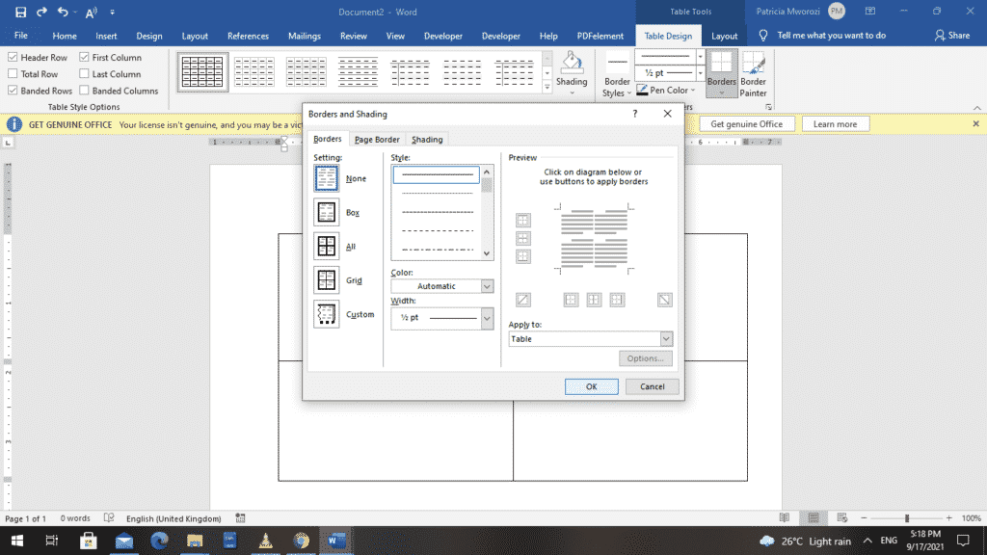Click the None border setting icon
Viewport: 987px width, 555px height.
(327, 178)
